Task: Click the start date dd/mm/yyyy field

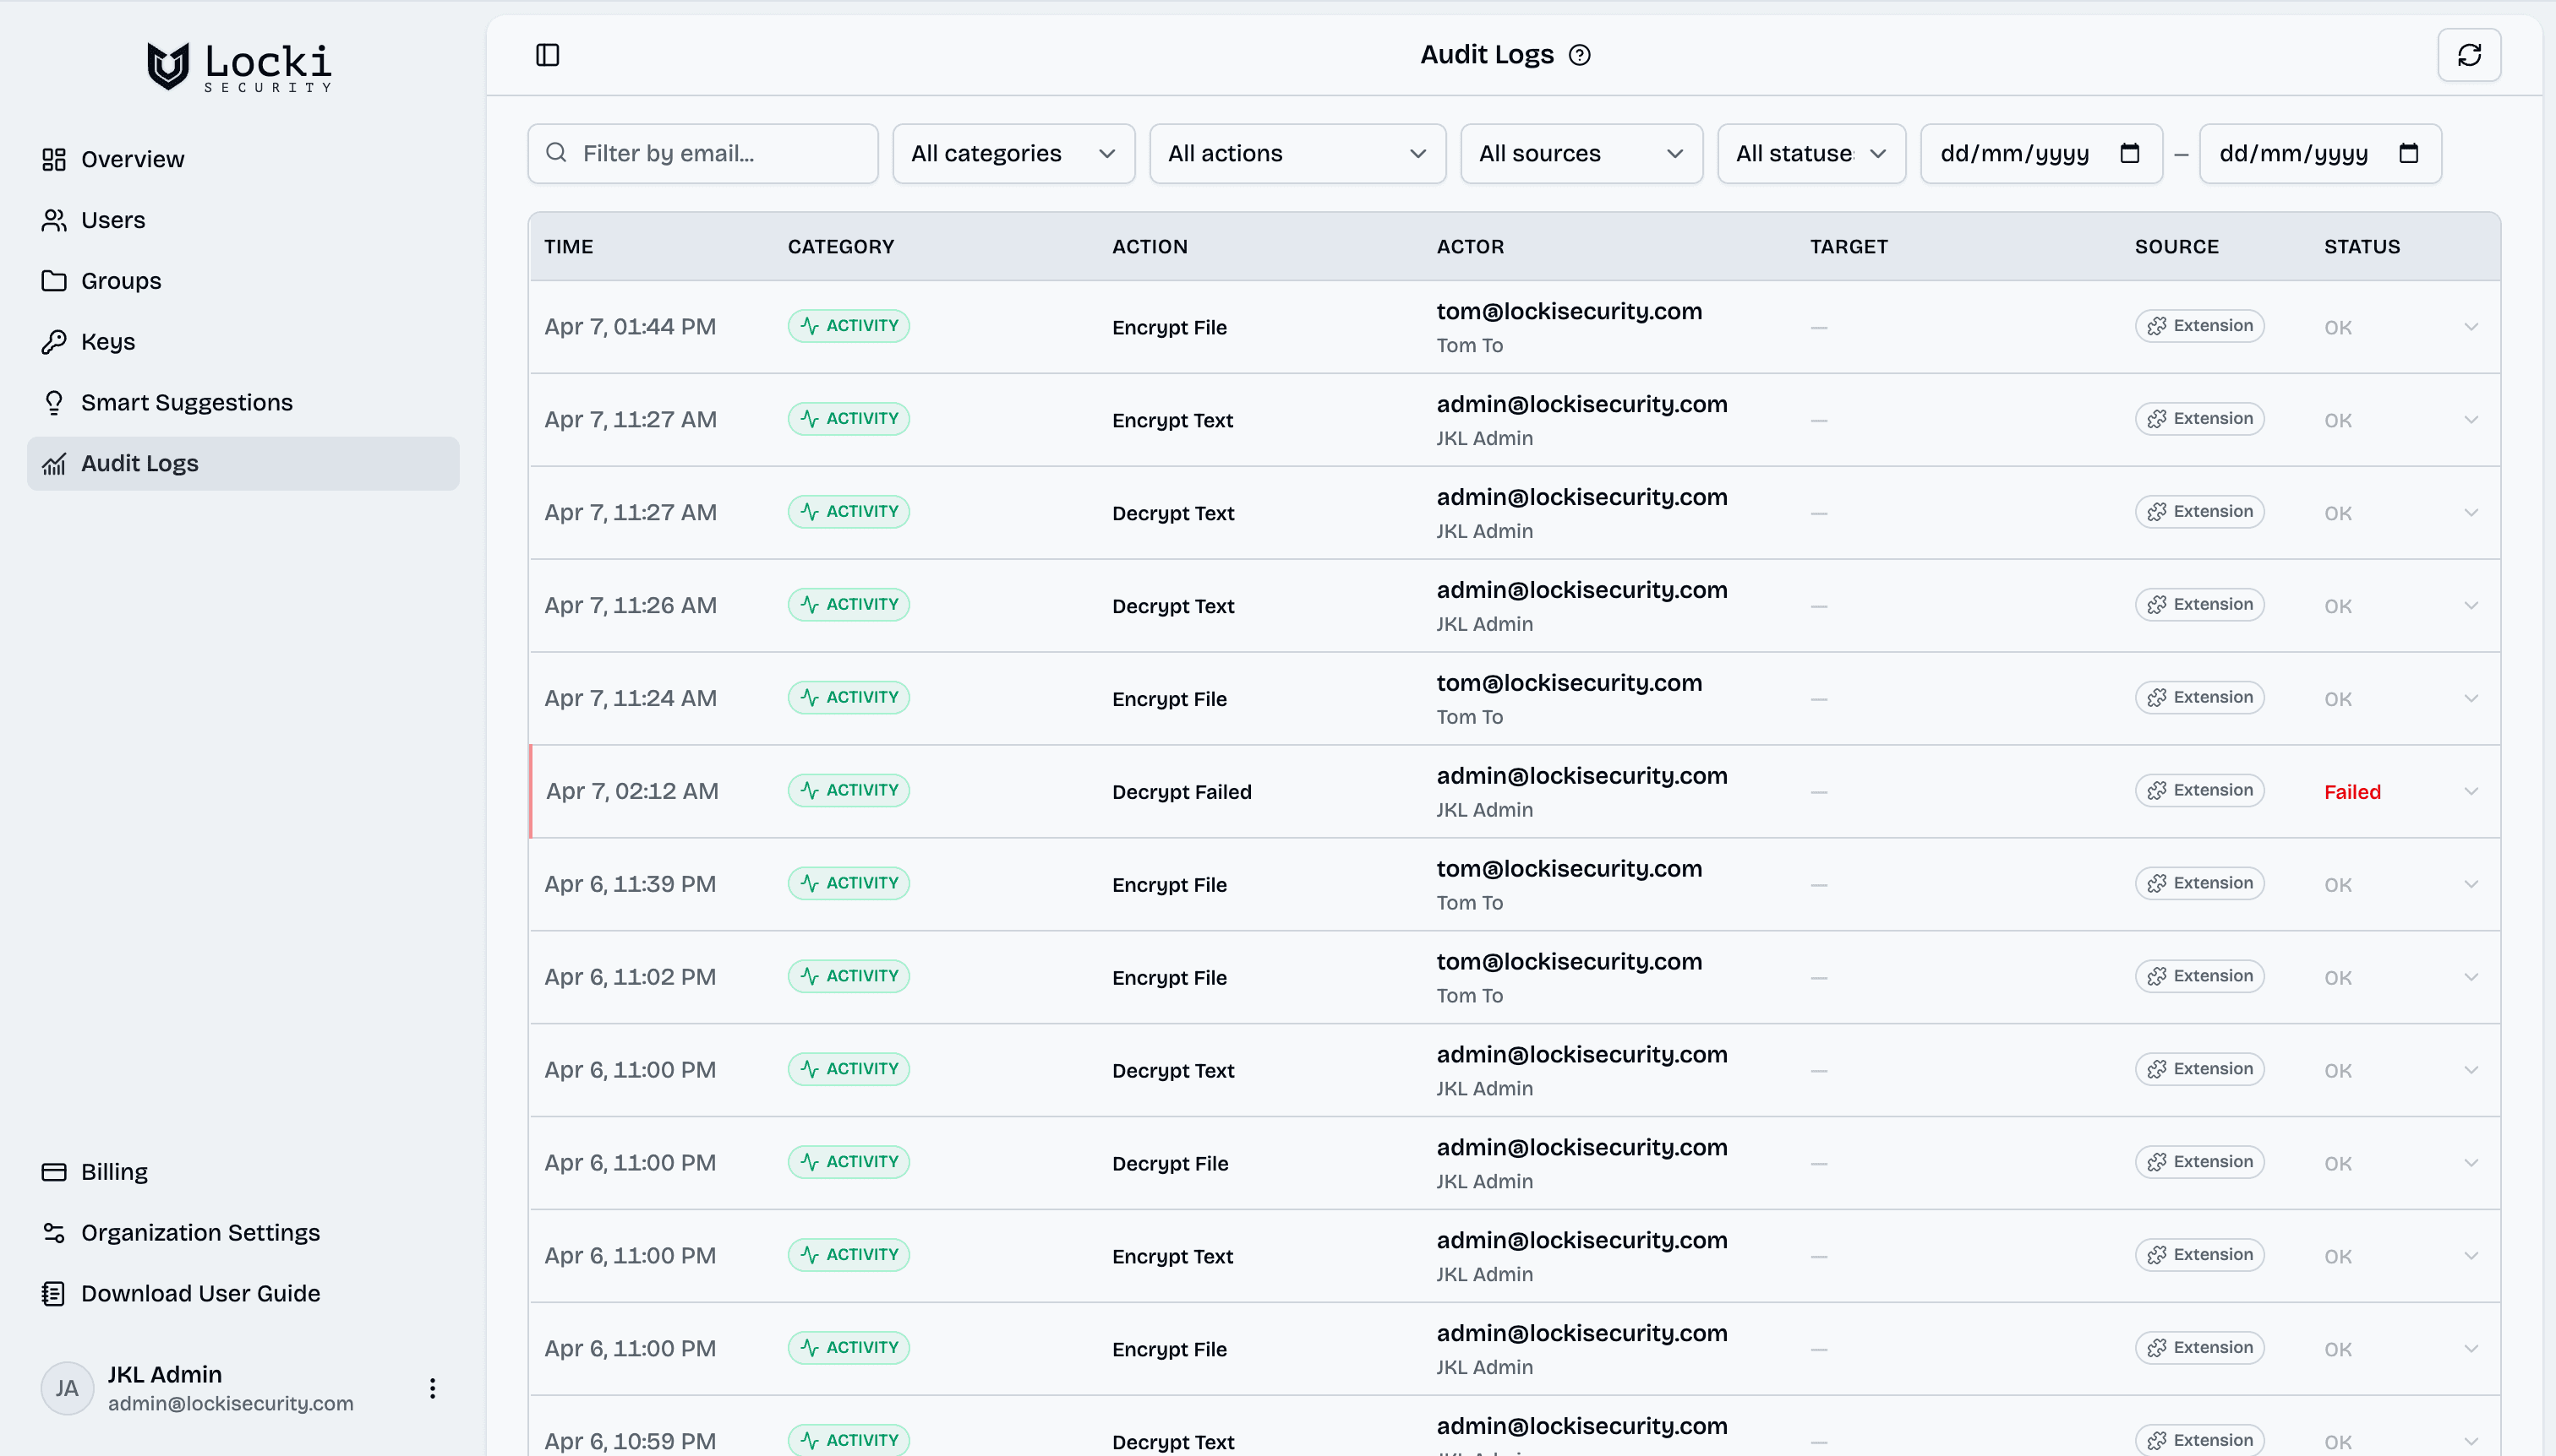Action: coord(2041,153)
